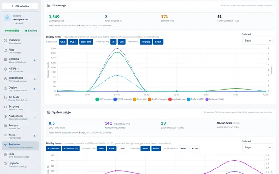Click the 174 Errors 404 total
The image size is (279, 174).
[x=165, y=17]
